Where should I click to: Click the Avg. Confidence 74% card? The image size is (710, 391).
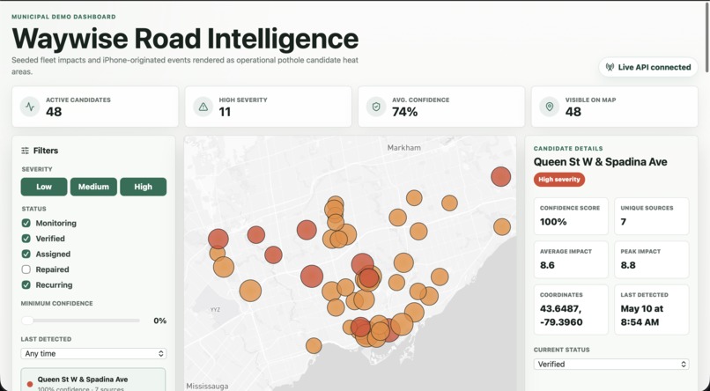coord(441,107)
